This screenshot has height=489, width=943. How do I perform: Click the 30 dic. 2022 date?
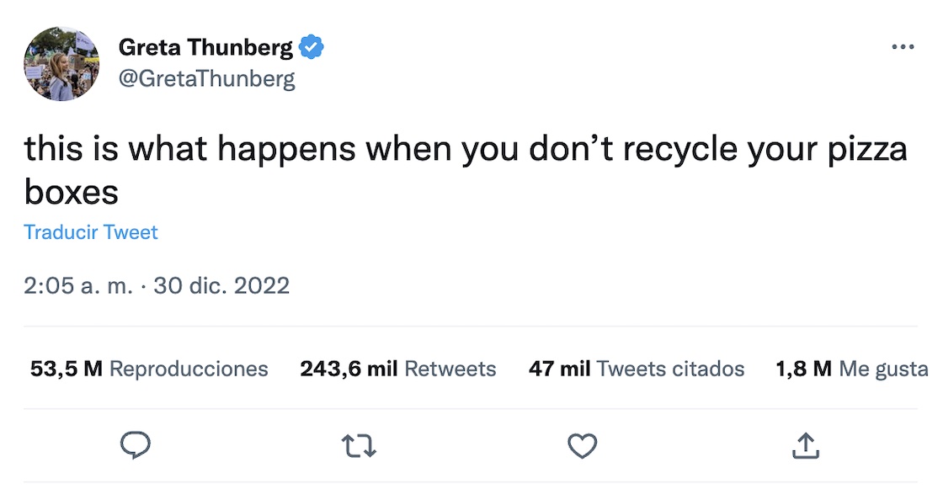pyautogui.click(x=221, y=285)
